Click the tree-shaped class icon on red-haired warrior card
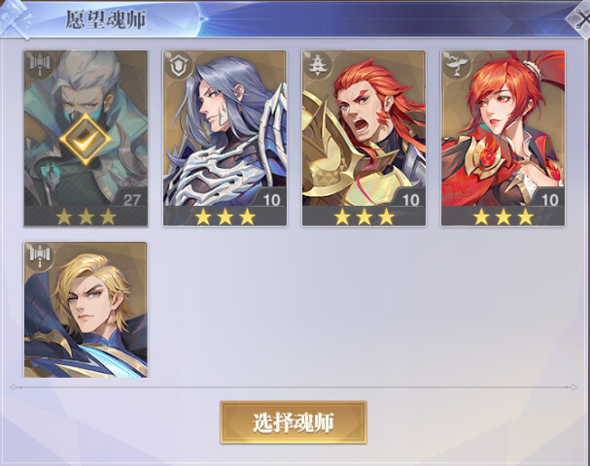Screen dimensions: 590x466 point(318,66)
